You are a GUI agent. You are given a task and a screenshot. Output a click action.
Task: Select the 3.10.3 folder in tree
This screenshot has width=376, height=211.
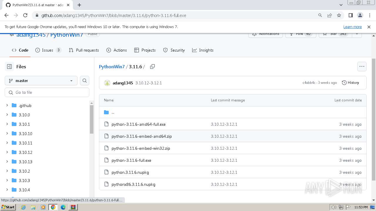(24, 181)
